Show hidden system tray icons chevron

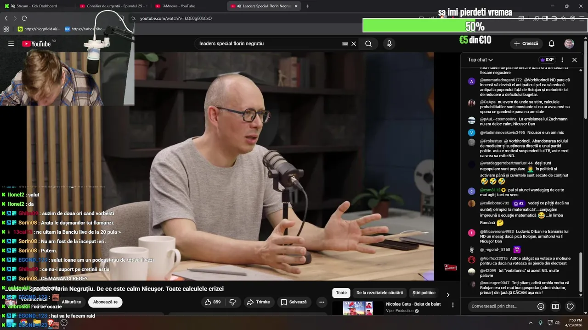[531, 323]
